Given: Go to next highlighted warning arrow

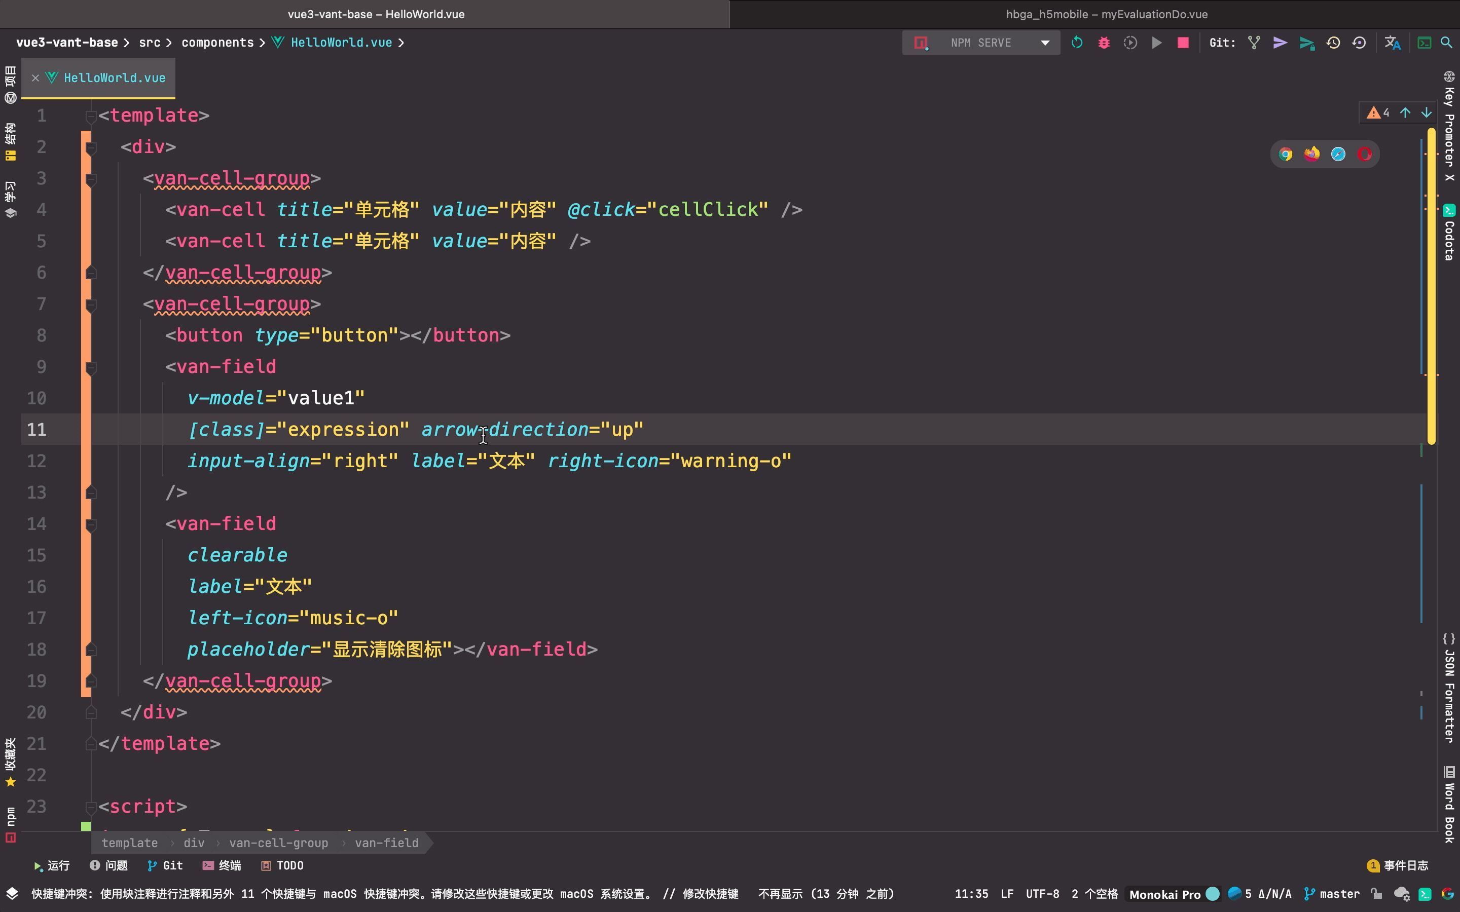Looking at the screenshot, I should coord(1426,113).
